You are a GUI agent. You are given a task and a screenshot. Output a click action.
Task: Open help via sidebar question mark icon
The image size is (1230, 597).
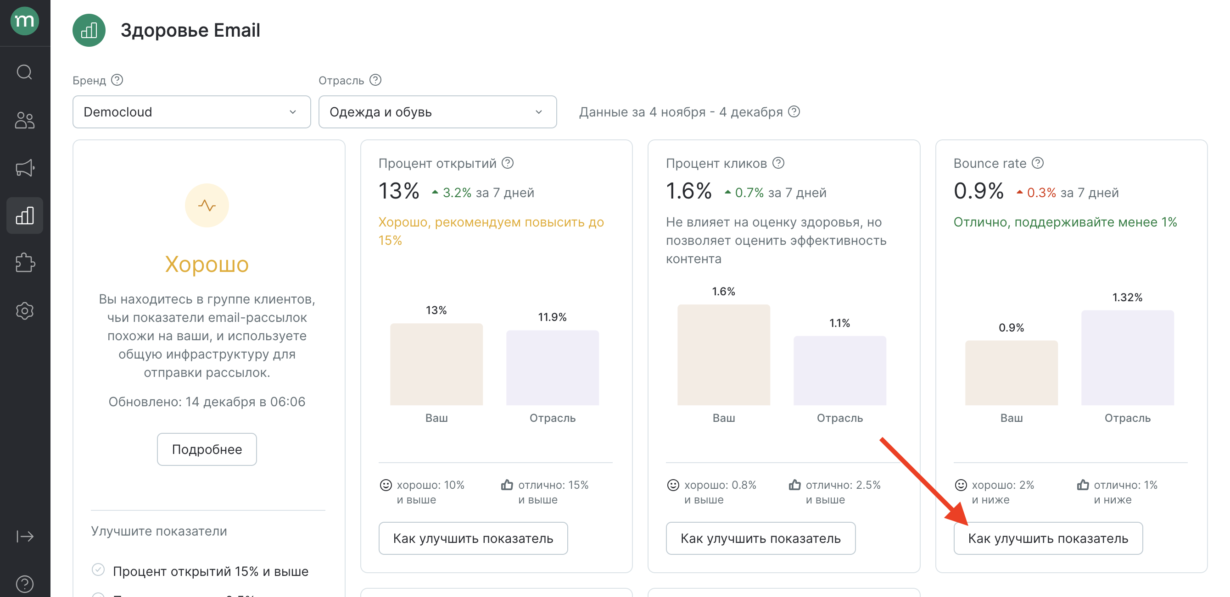point(25,584)
